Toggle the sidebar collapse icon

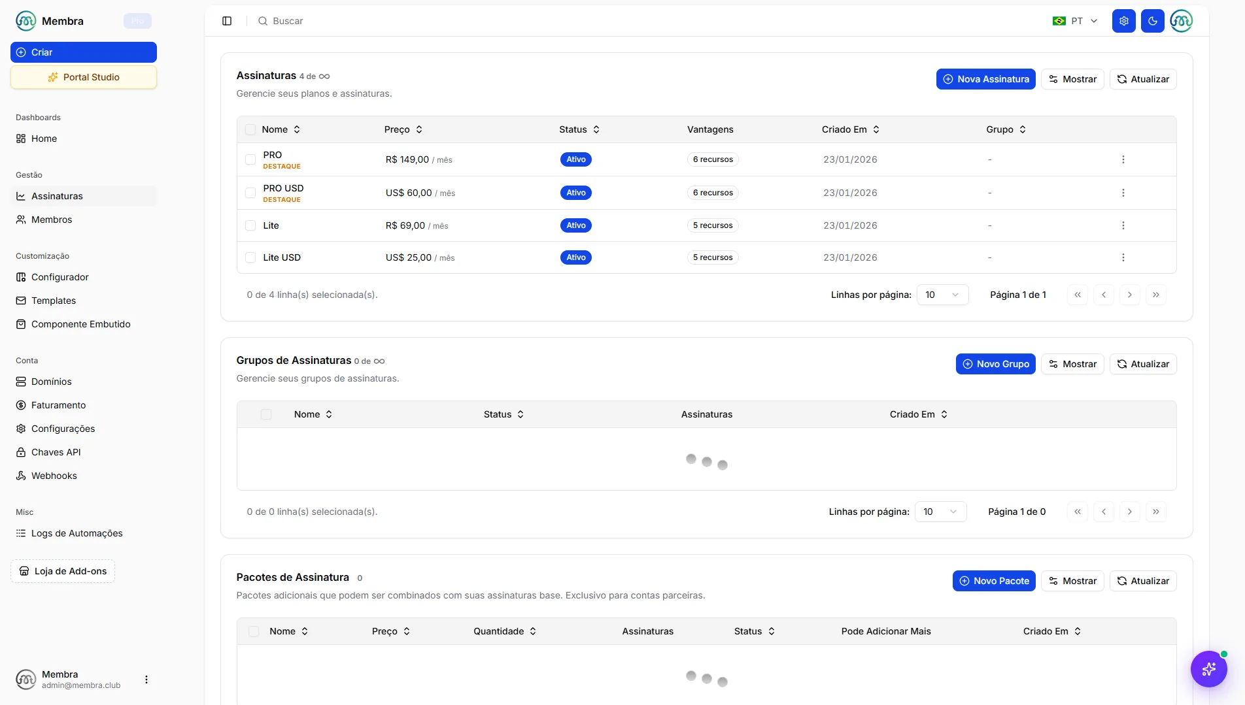(x=227, y=21)
